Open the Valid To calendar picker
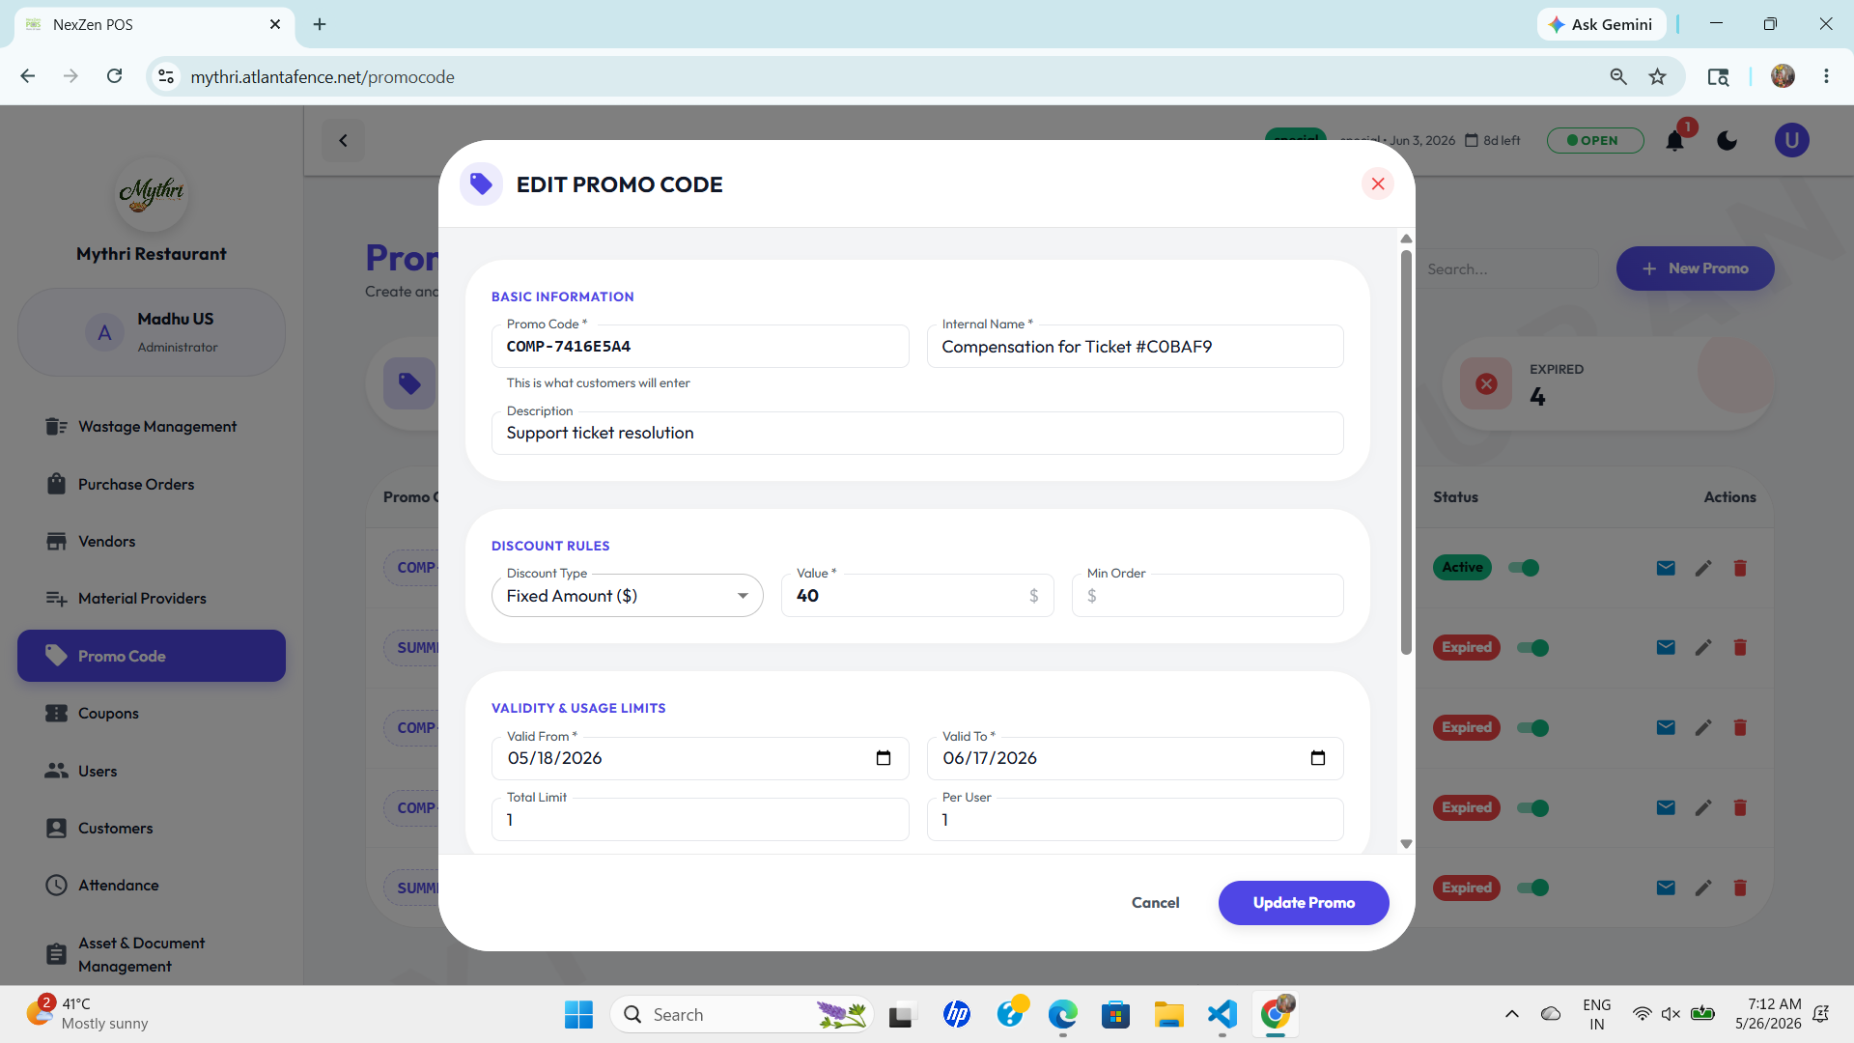 click(x=1317, y=758)
